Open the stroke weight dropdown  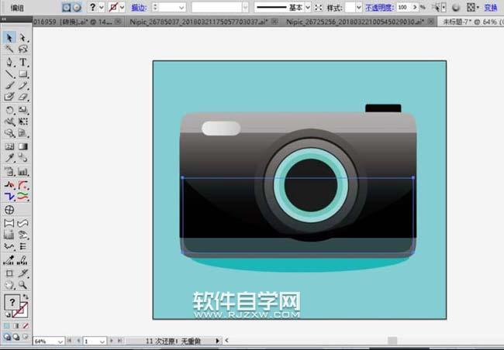[181, 7]
